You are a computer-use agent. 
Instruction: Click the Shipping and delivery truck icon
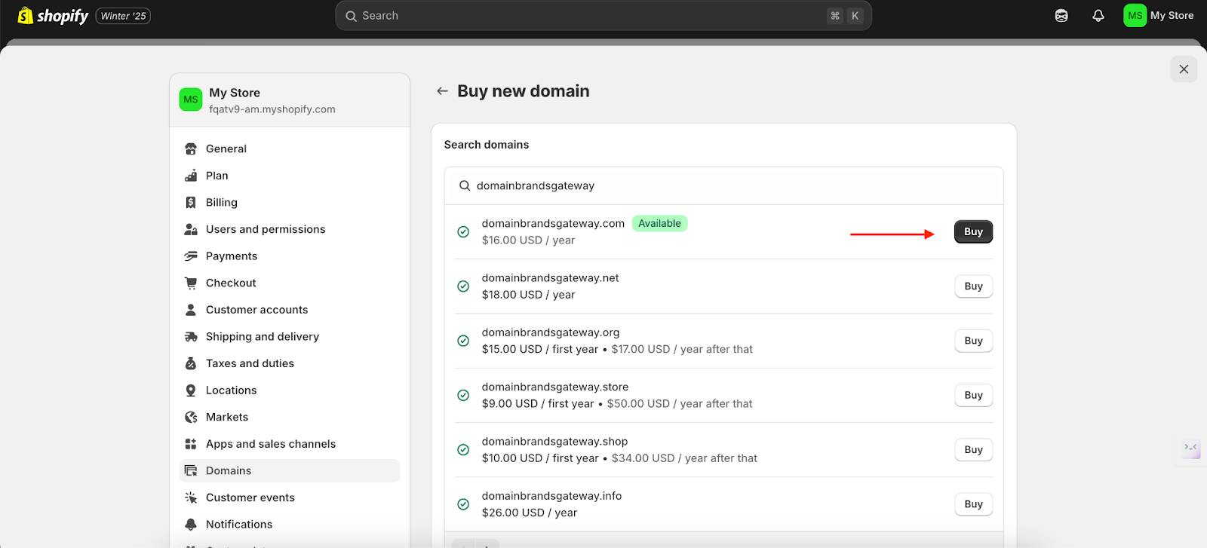tap(191, 337)
